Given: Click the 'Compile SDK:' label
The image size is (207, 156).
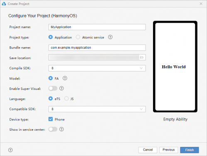Looking at the screenshot, I should (20, 68).
